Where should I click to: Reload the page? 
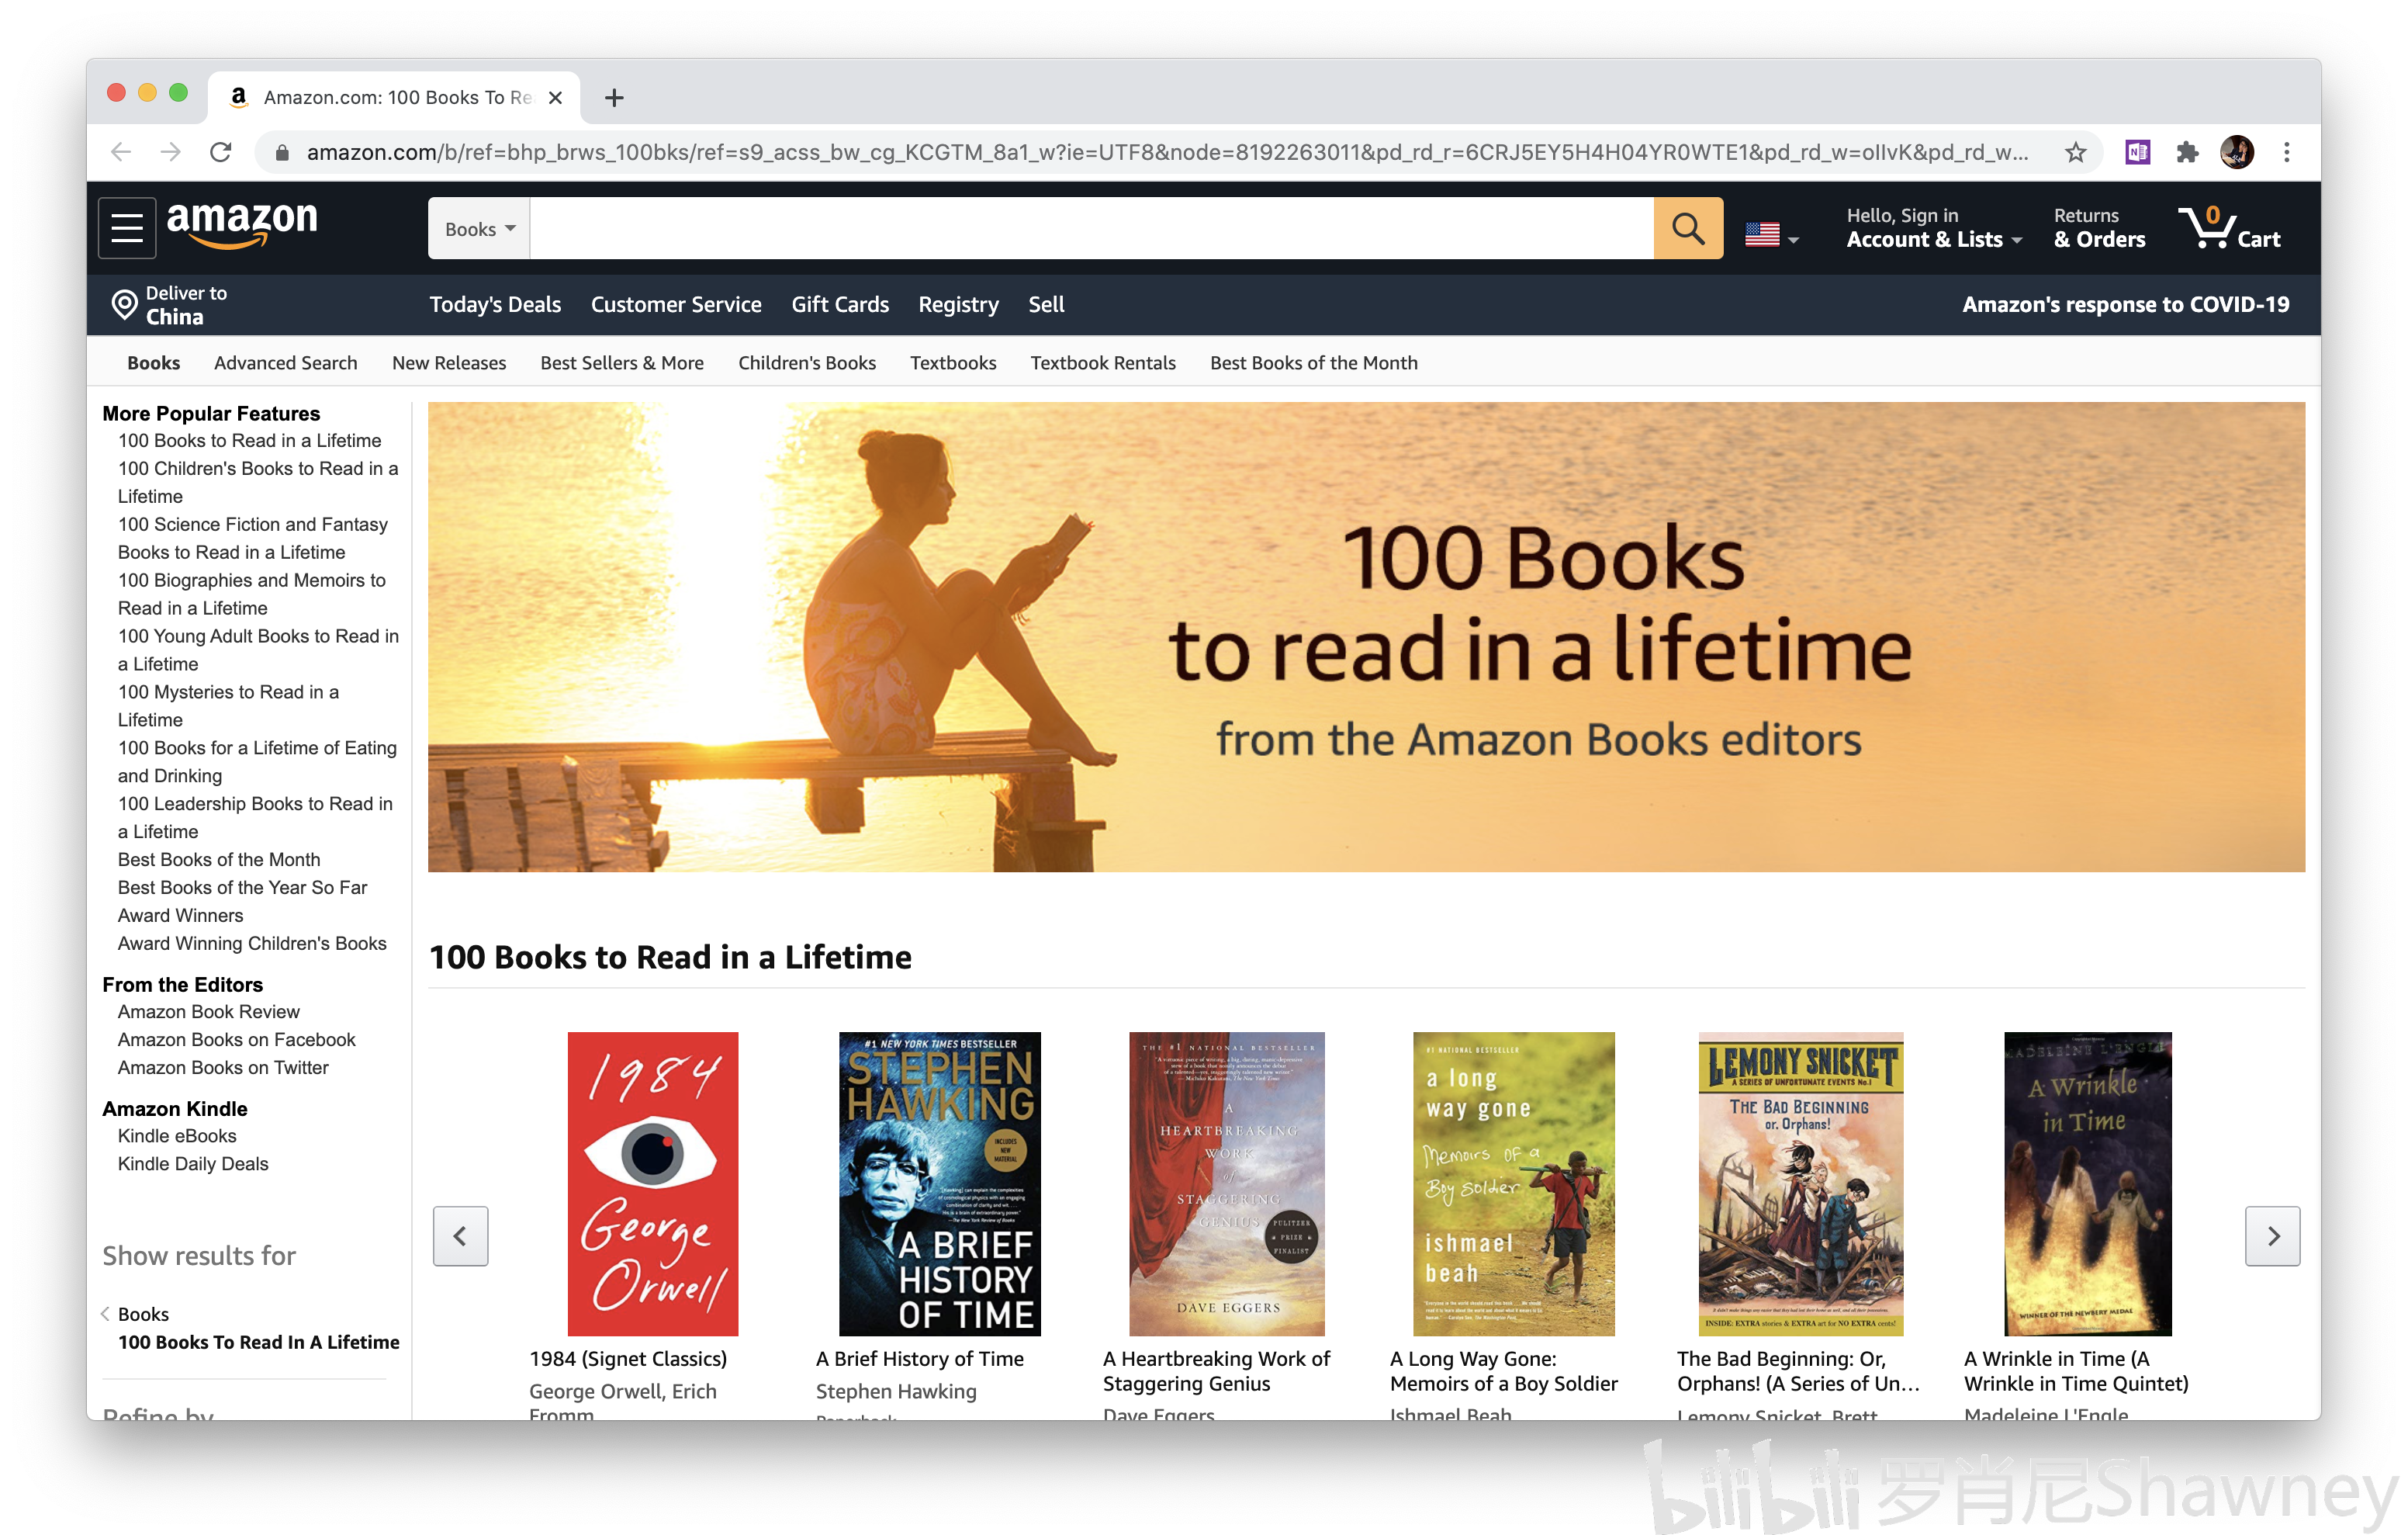pyautogui.click(x=221, y=152)
